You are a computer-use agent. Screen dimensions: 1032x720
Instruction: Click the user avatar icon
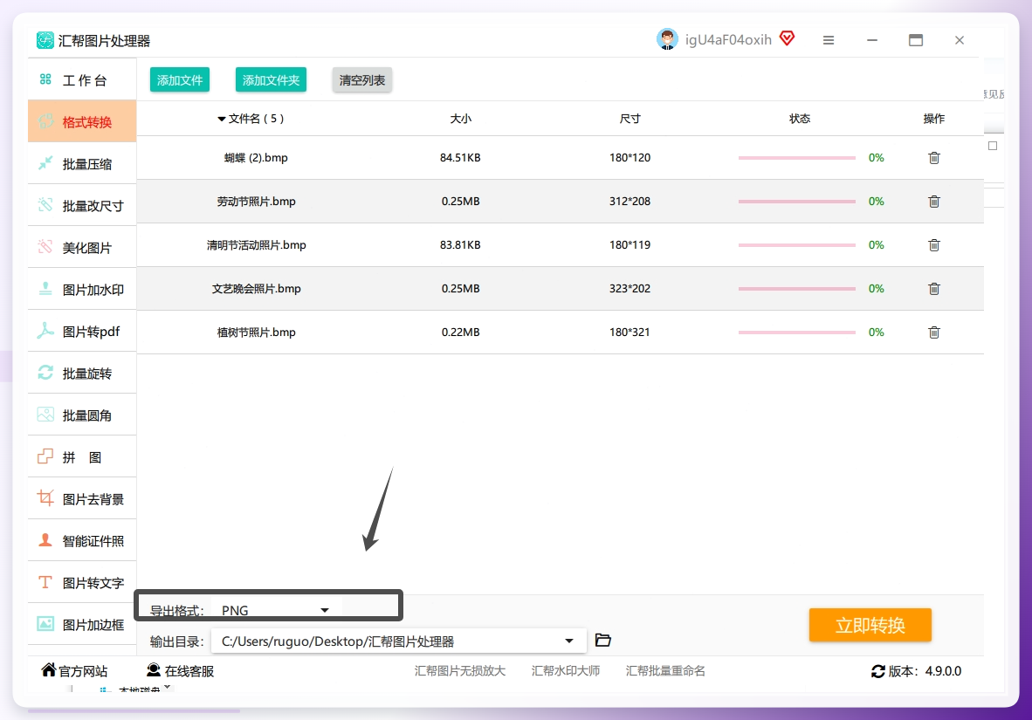click(667, 39)
